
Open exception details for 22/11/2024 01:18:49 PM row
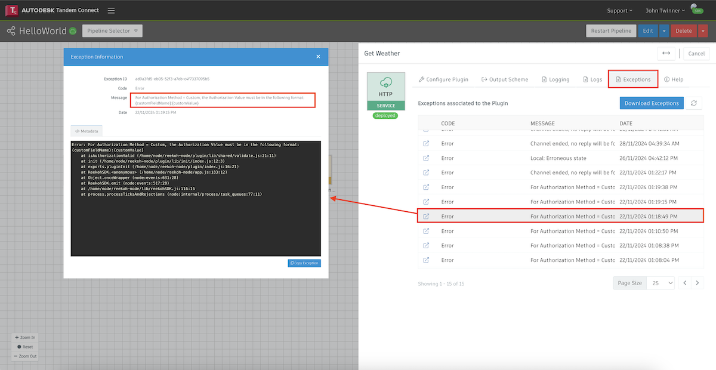[426, 217]
